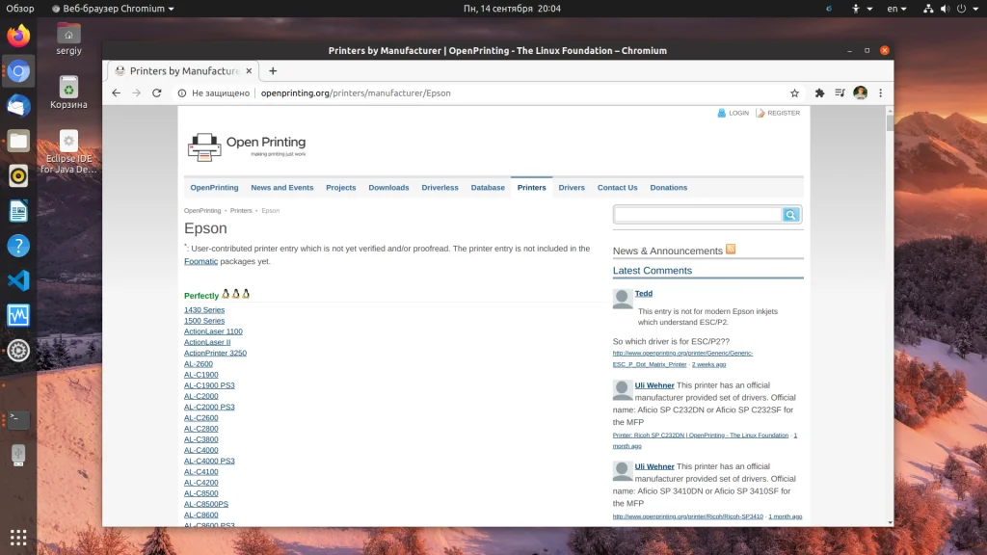Open the Help dock icon
Viewport: 987px width, 555px height.
(18, 246)
